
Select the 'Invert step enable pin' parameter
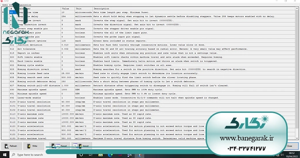(x=39, y=29)
